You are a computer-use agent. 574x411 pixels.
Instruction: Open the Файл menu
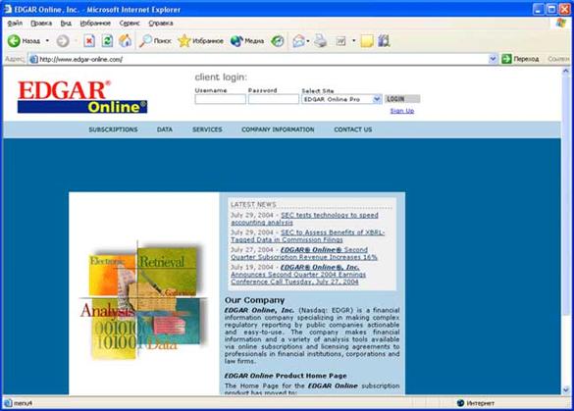pos(15,24)
